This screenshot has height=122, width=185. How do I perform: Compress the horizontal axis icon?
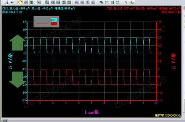[58, 2]
